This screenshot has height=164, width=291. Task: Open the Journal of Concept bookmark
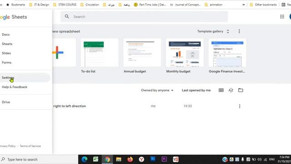point(185,5)
